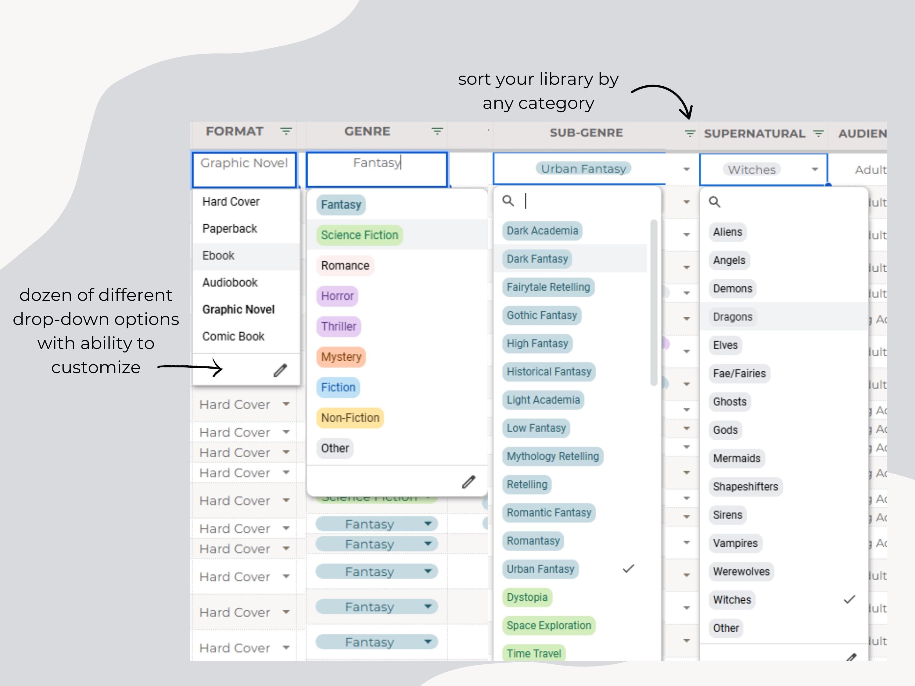Open dropdown arrow in Witches cell
This screenshot has width=915, height=686.
pos(814,169)
